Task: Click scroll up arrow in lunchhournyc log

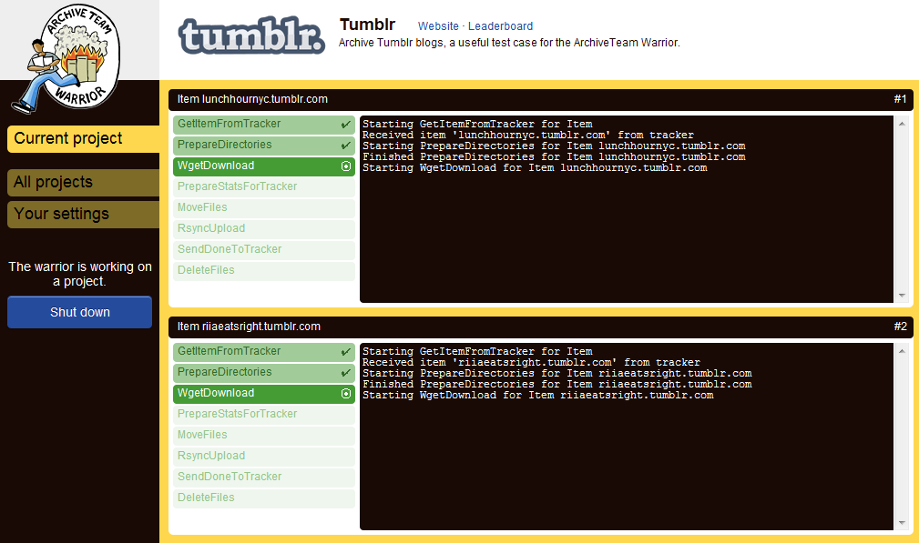Action: pos(902,124)
